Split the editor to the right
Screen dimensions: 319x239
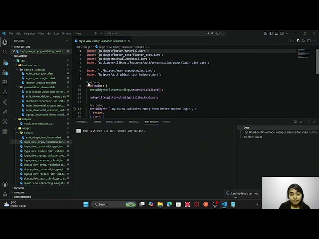coord(309,41)
